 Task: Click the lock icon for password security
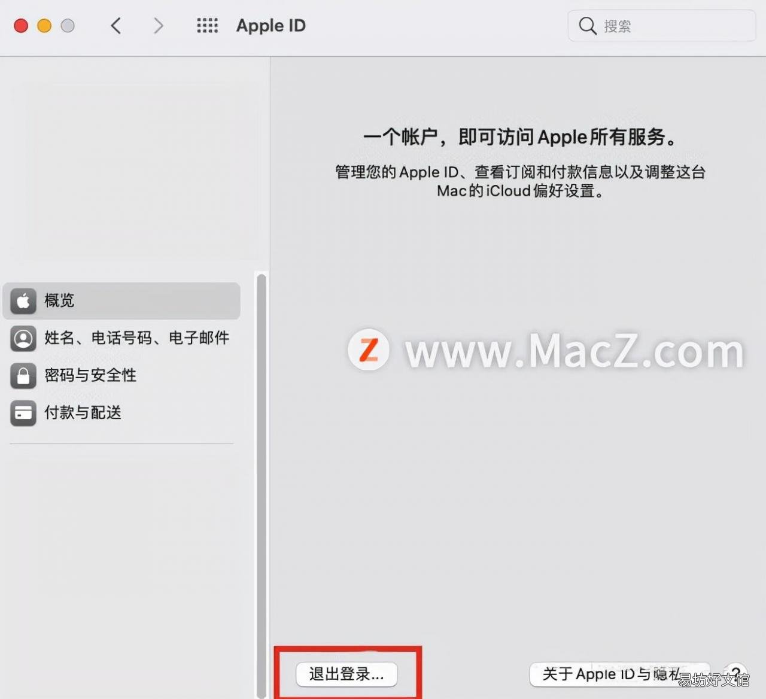(x=23, y=376)
